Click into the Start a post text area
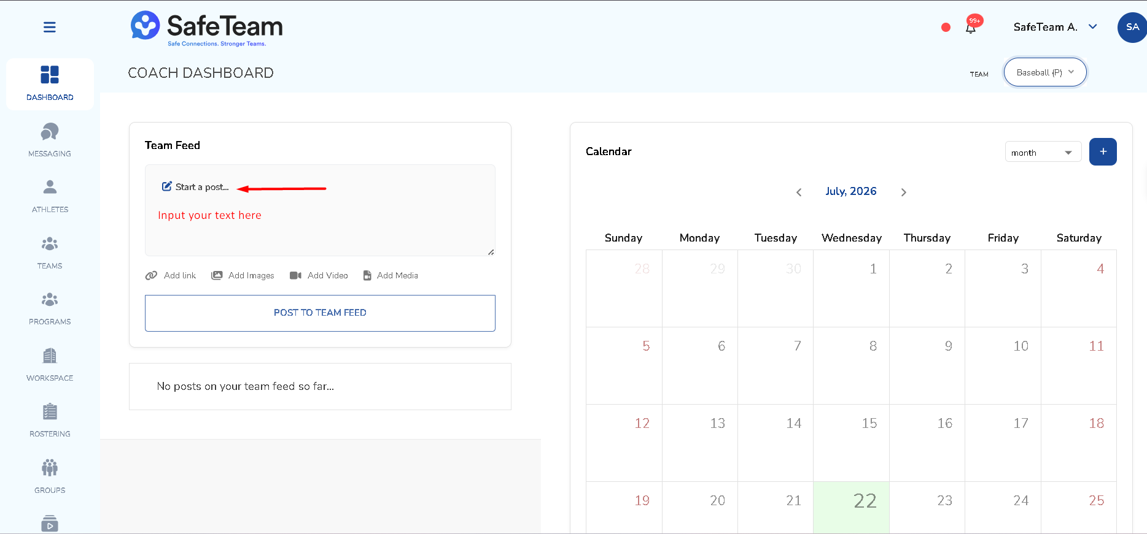This screenshot has height=534, width=1147. pos(320,210)
